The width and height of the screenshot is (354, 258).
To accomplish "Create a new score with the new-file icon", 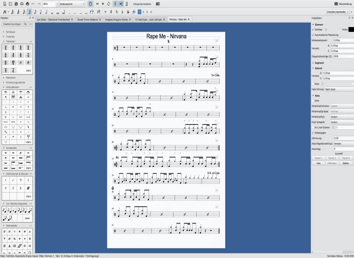I will (x=5, y=4).
